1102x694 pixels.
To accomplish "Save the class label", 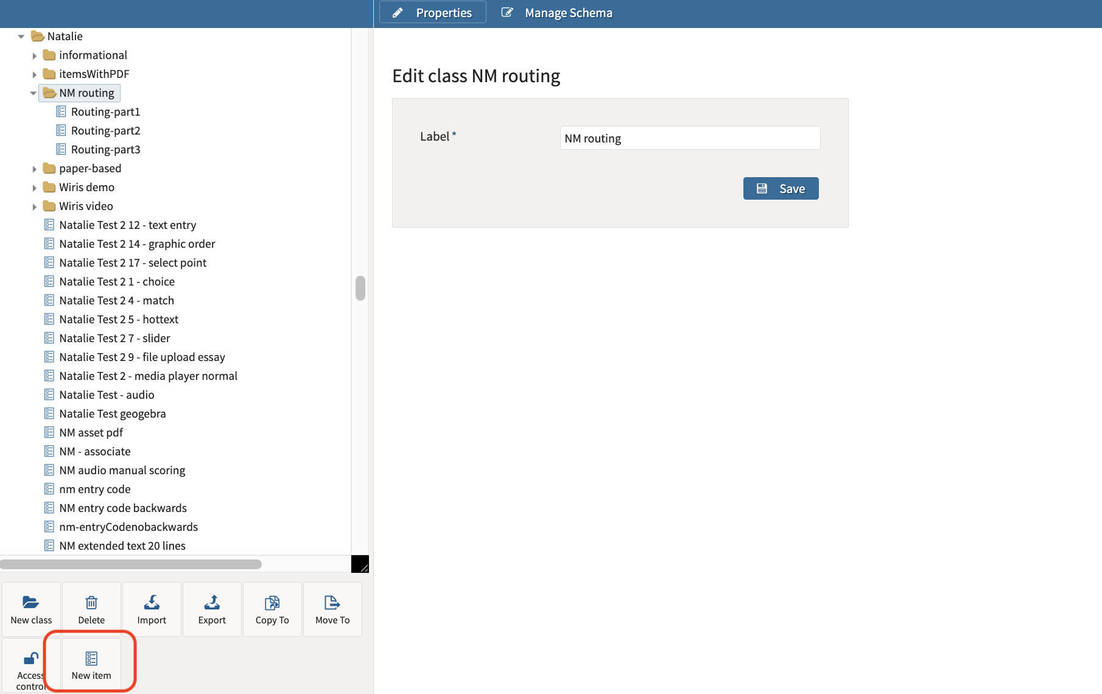I will click(x=781, y=188).
